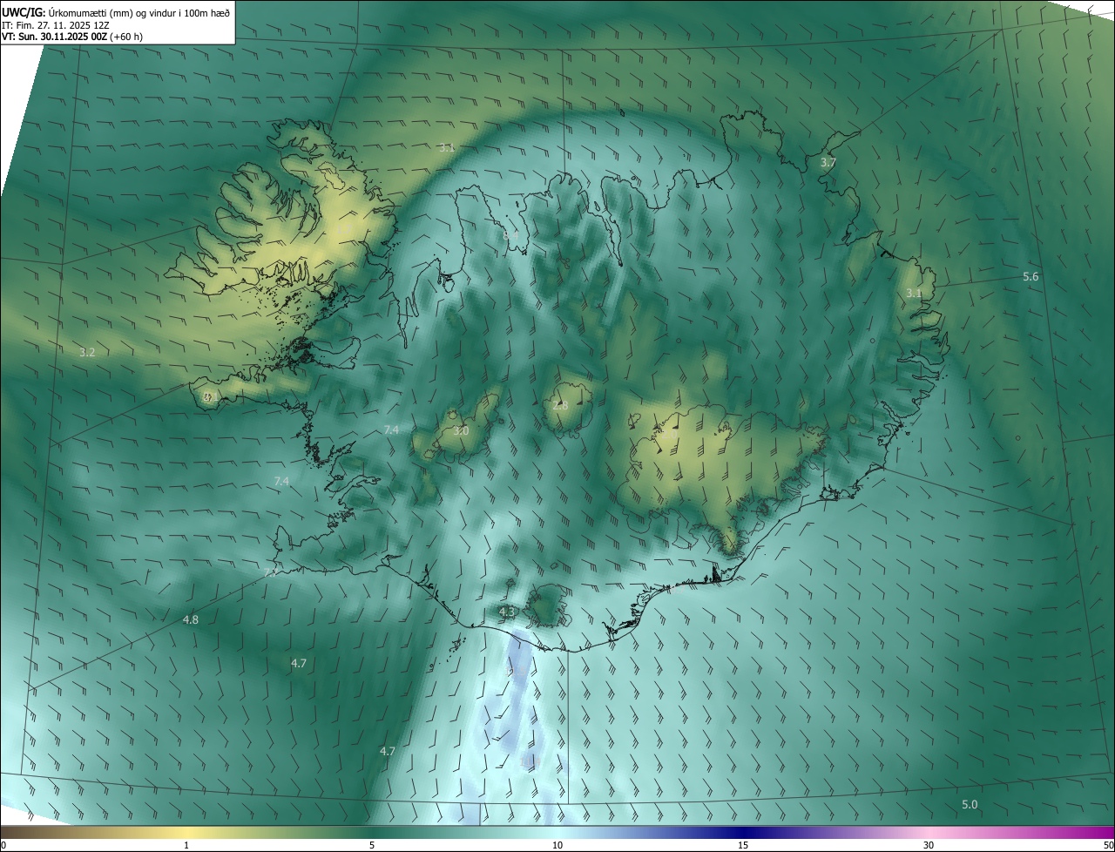Click the VT: Sun. 30.11.2025 00Z line
Viewport: 1115px width, 852px height.
(x=72, y=37)
